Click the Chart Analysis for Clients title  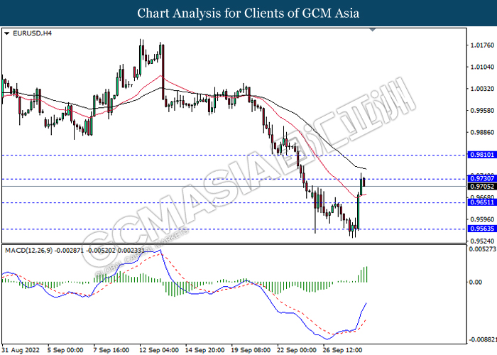pyautogui.click(x=248, y=13)
